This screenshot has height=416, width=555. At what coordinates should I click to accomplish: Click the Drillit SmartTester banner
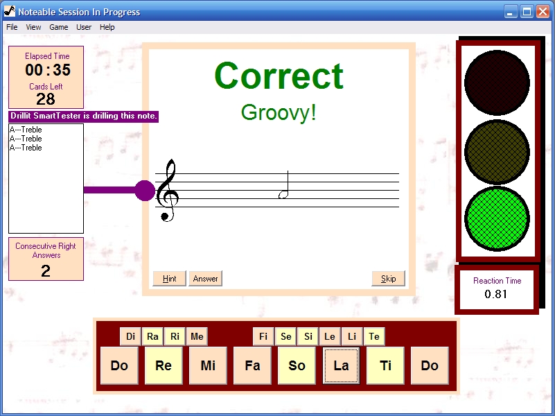pyautogui.click(x=84, y=116)
